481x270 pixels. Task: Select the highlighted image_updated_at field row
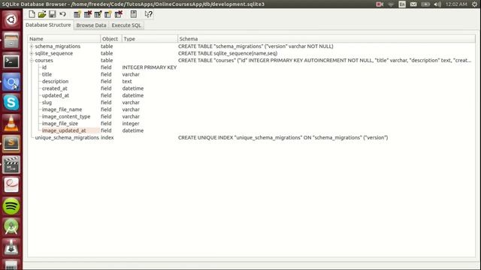point(252,130)
